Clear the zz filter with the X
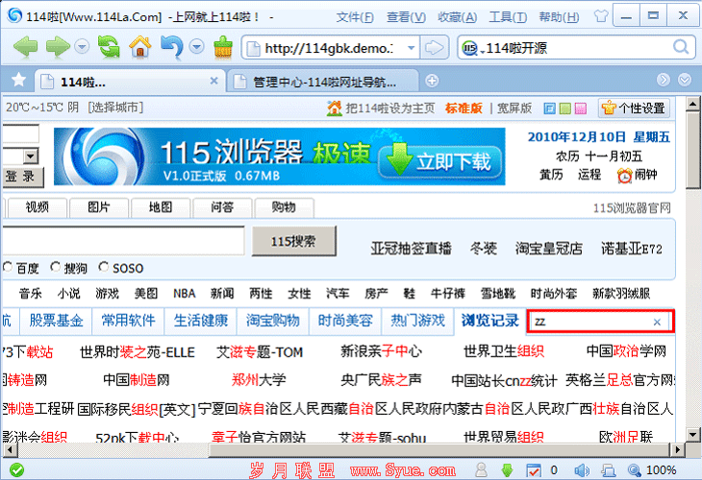Screen dimensions: 702x480 point(657,322)
